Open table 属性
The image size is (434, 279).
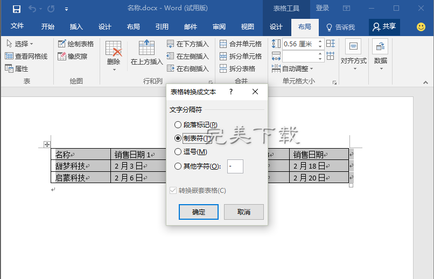pos(17,68)
